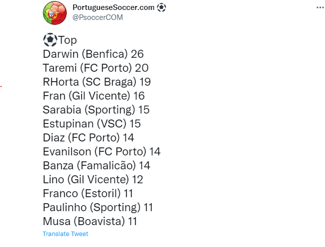This screenshot has width=325, height=247.
Task: Click the soccer ball emoji beside account name
Action: [162, 7]
